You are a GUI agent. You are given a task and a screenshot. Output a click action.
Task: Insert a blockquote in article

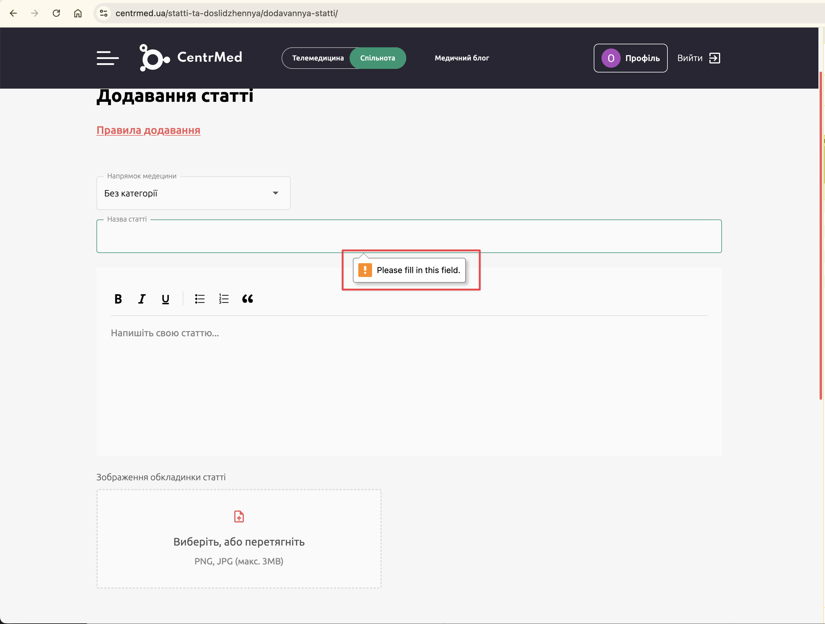click(x=247, y=299)
